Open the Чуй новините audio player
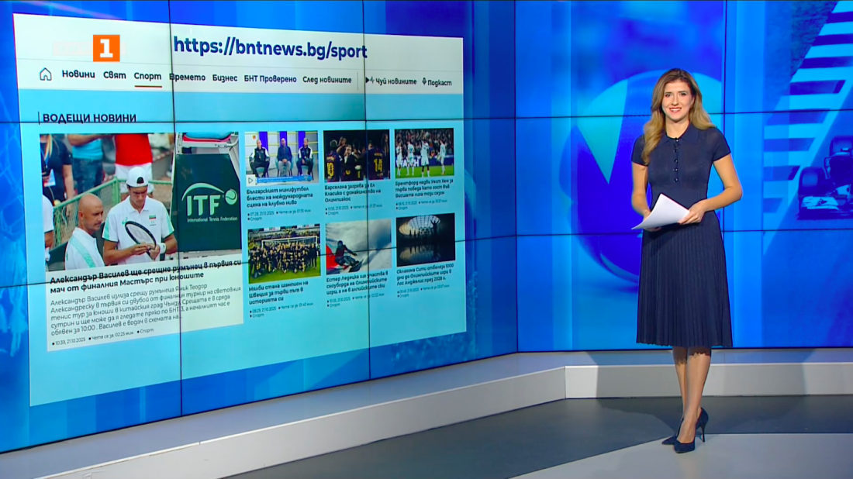 (x=392, y=81)
